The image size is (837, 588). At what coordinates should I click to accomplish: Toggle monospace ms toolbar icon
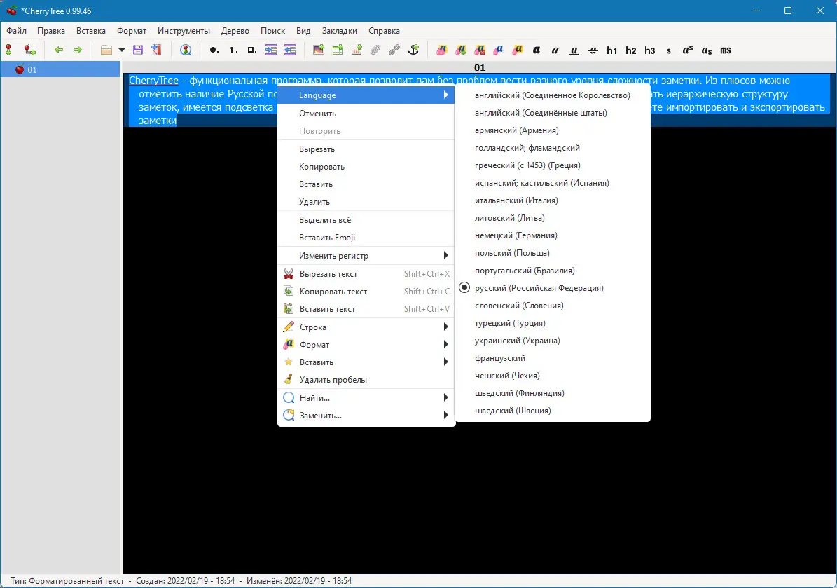pyautogui.click(x=726, y=50)
